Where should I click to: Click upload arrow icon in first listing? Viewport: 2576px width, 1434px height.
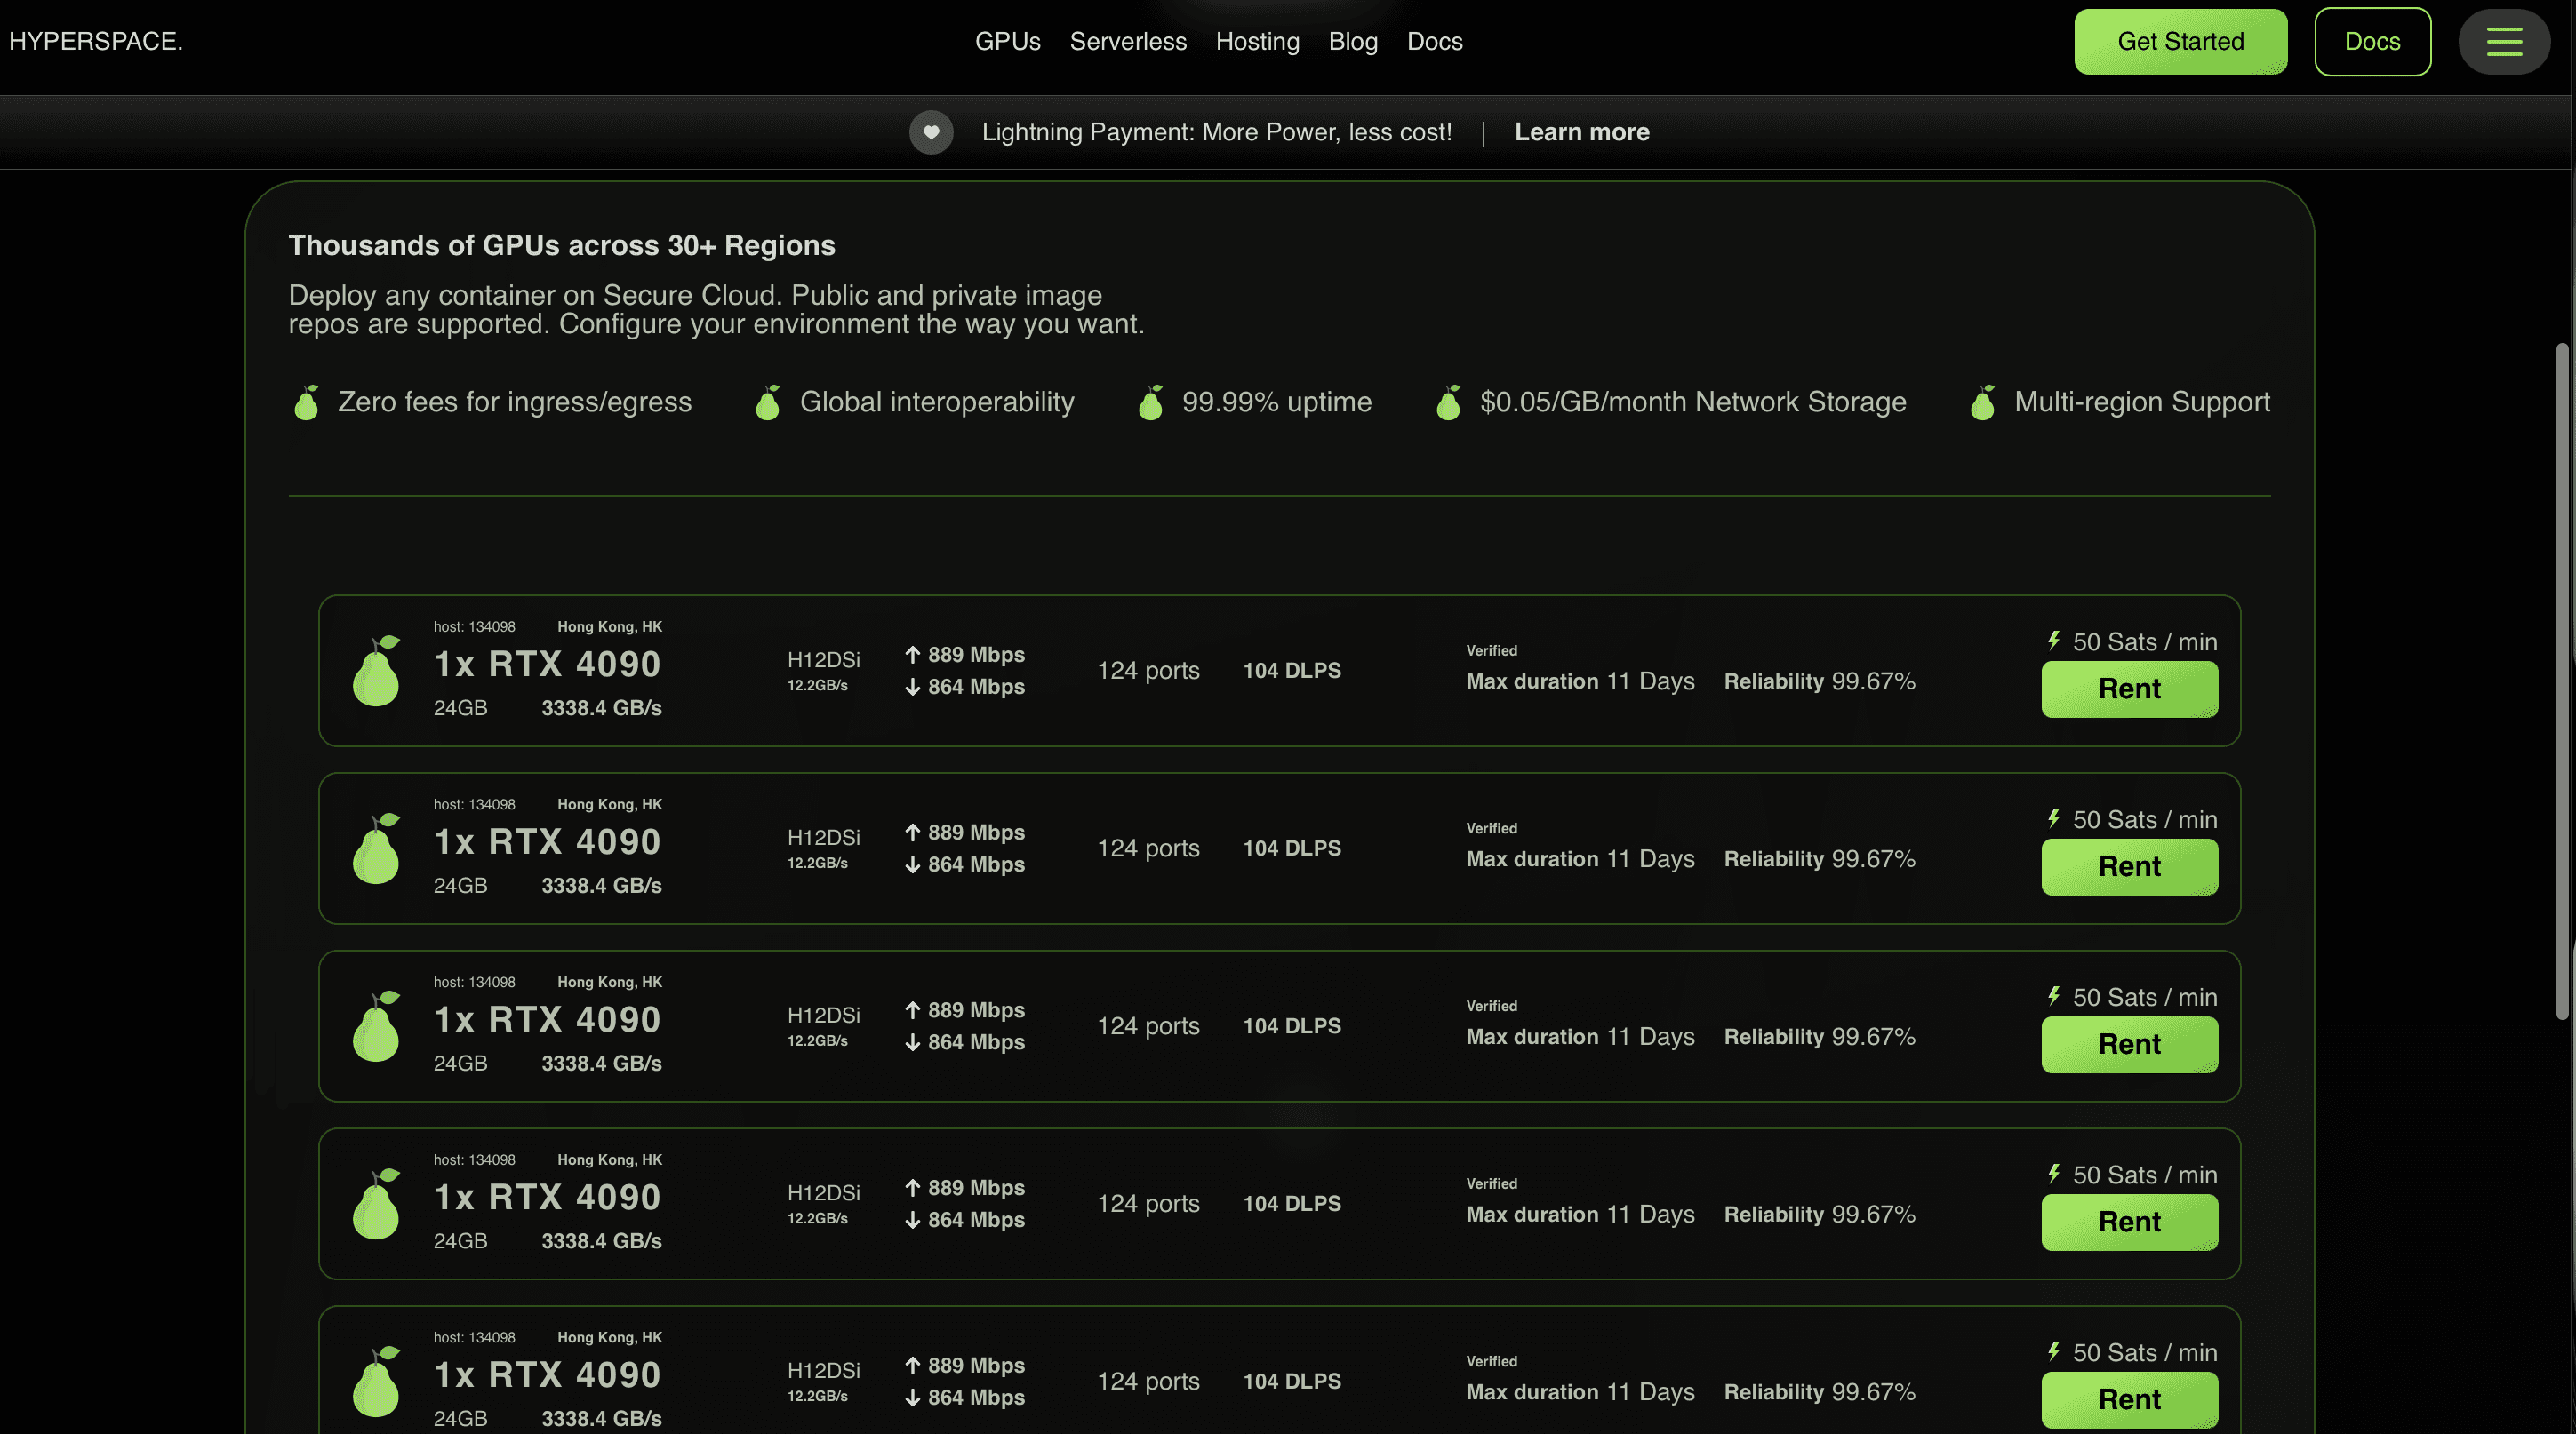point(912,655)
